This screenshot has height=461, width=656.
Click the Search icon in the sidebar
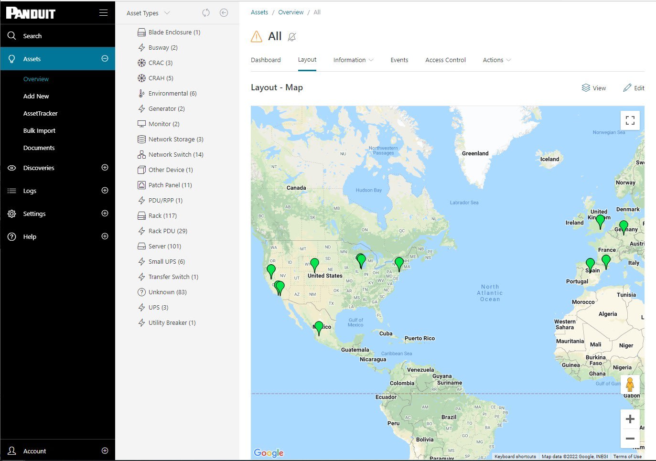12,36
